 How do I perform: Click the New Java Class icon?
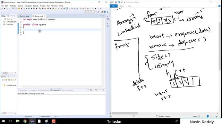click(48, 9)
